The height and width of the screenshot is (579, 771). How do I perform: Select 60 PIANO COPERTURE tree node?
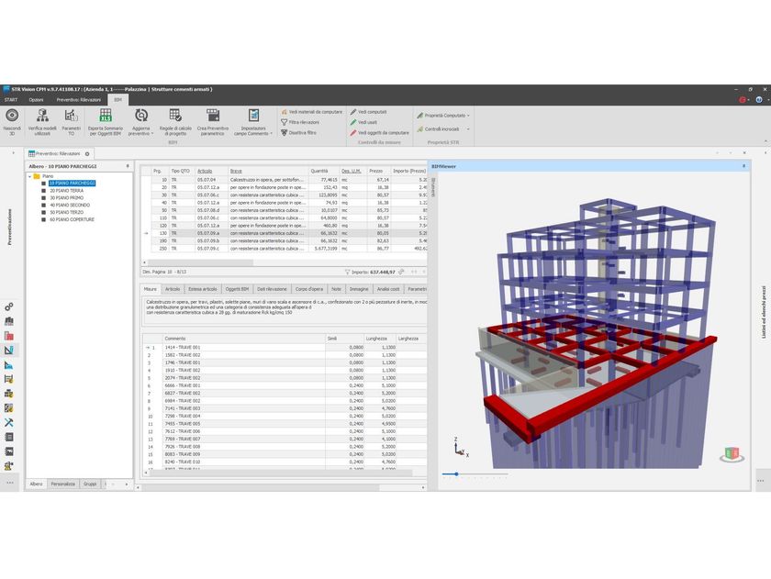point(72,219)
